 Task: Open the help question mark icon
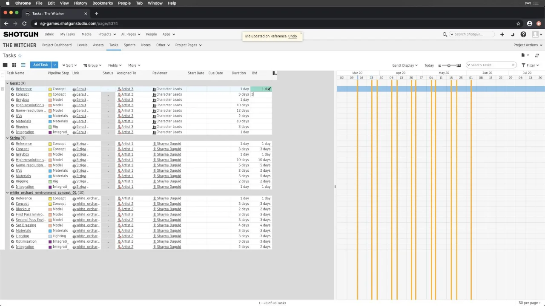(523, 34)
